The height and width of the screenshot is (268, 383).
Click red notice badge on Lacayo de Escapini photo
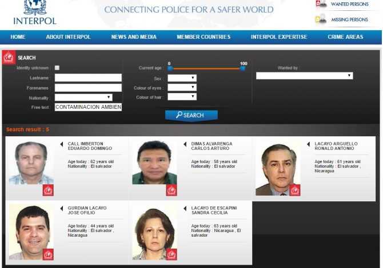pyautogui.click(x=171, y=254)
